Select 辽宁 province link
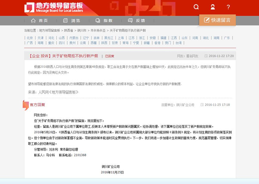The width and height of the screenshot is (259, 184). tap(86, 38)
